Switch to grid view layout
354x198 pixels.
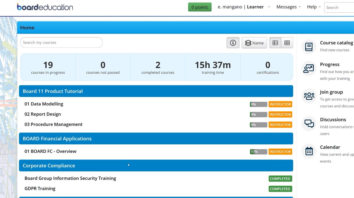tap(287, 43)
